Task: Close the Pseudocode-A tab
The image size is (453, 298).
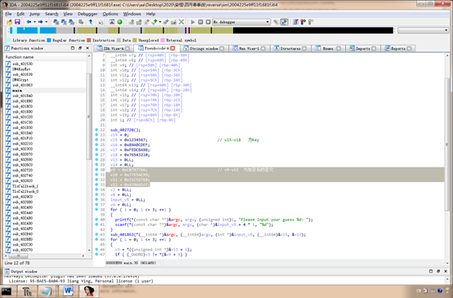Action: pos(173,48)
